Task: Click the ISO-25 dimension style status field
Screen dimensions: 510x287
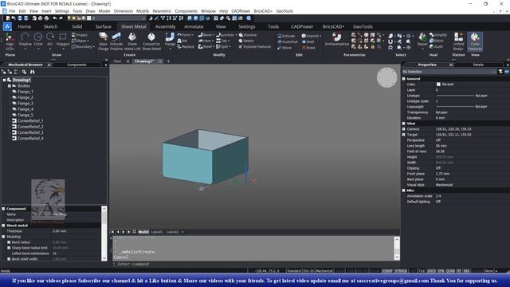Action: tap(308, 271)
